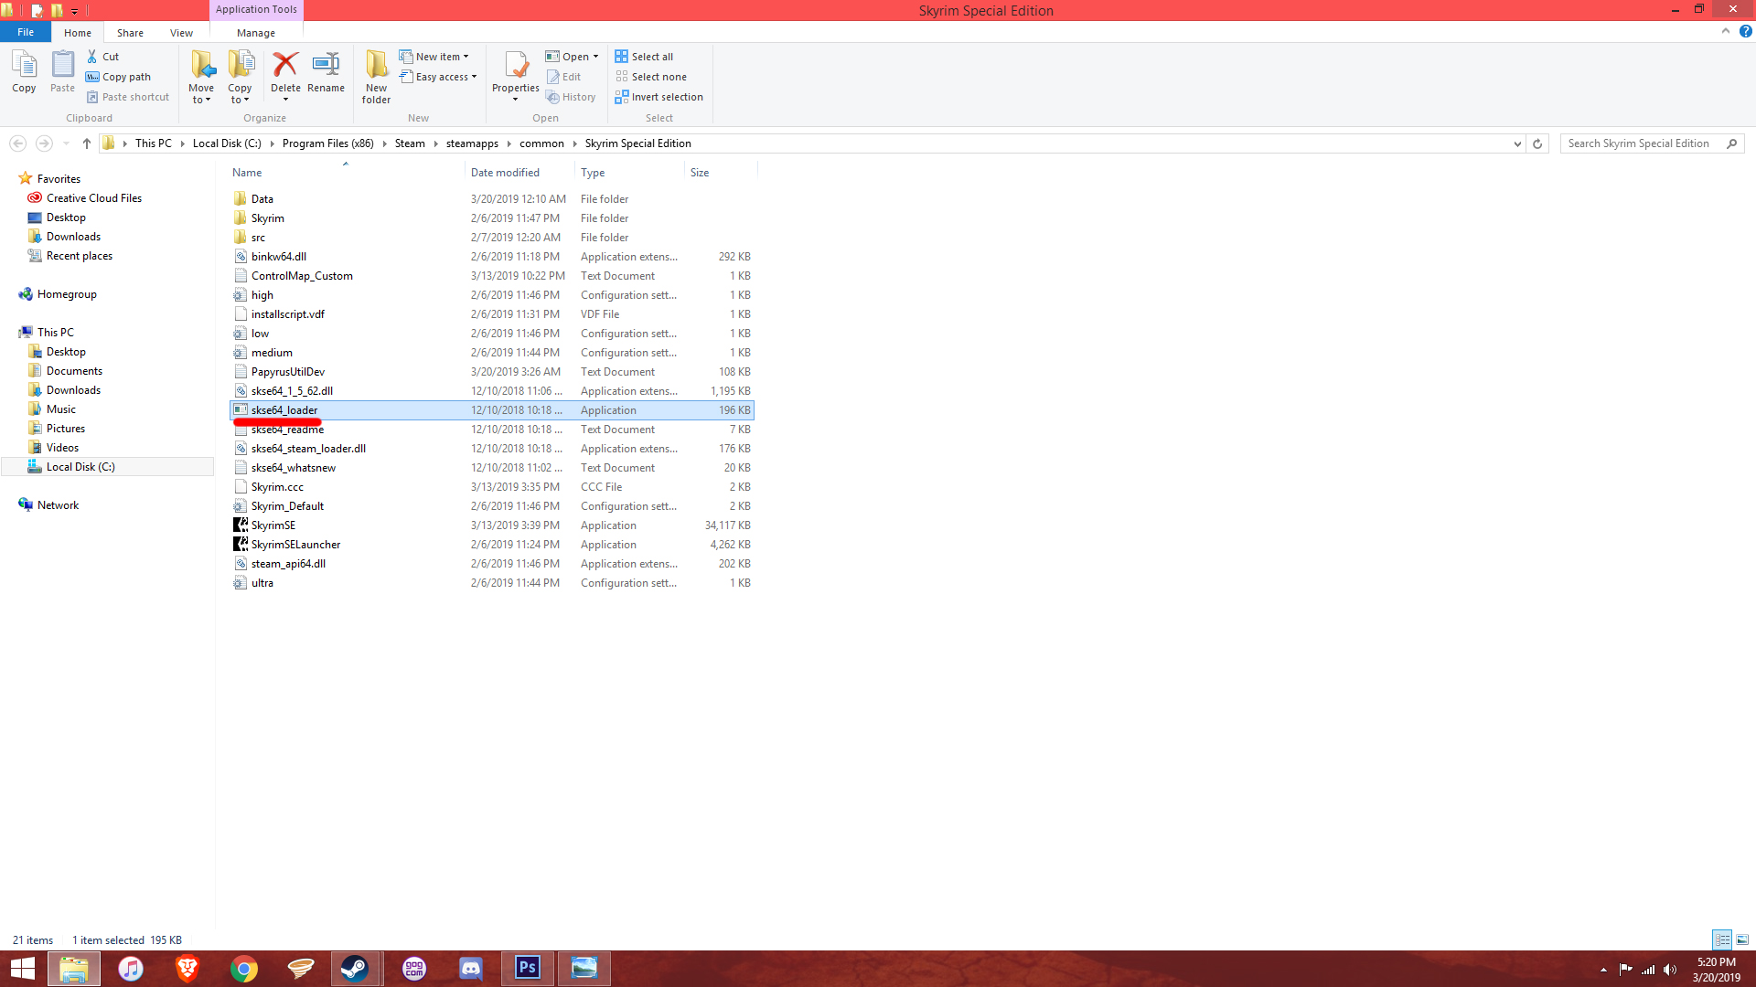Switch to details view toggle
The image size is (1756, 987).
1722,939
